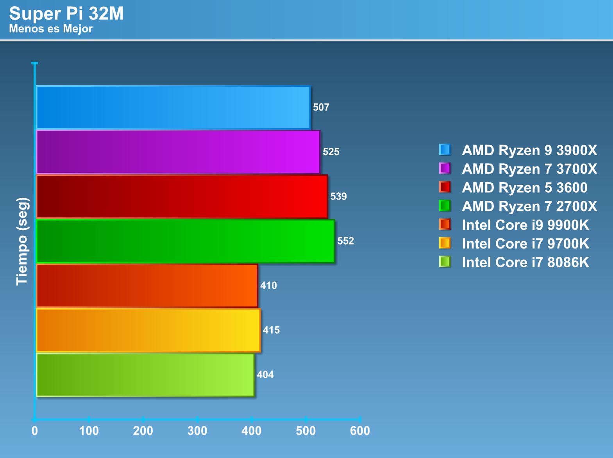Click the '100' axis tick label
Image resolution: width=613 pixels, height=458 pixels.
point(89,431)
